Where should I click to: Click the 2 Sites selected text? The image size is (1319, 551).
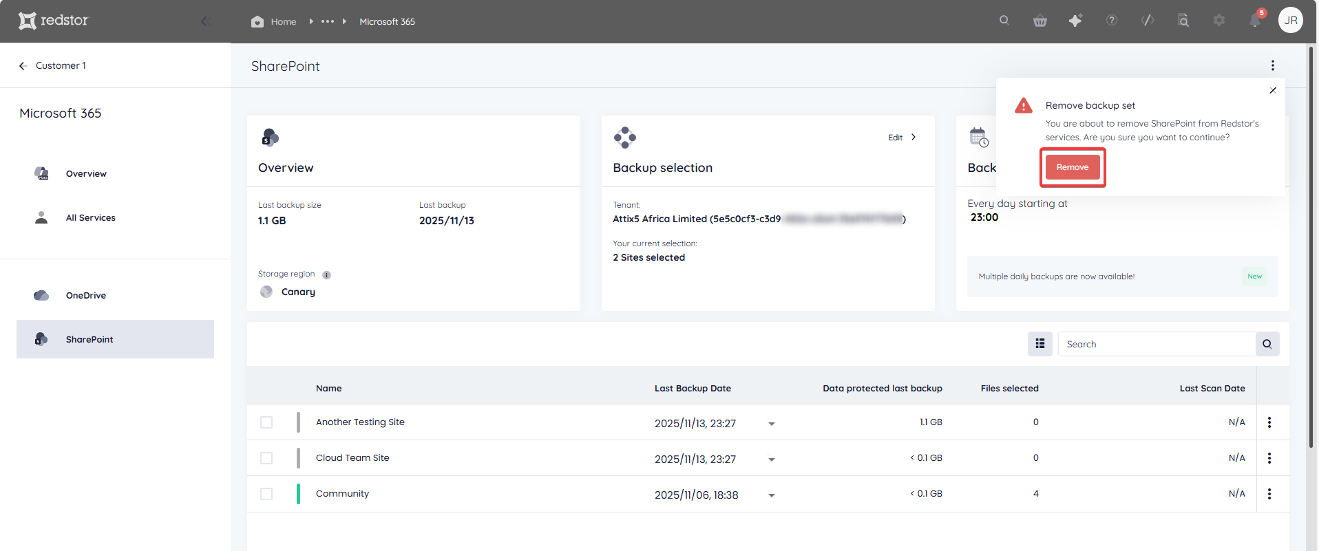click(x=649, y=257)
